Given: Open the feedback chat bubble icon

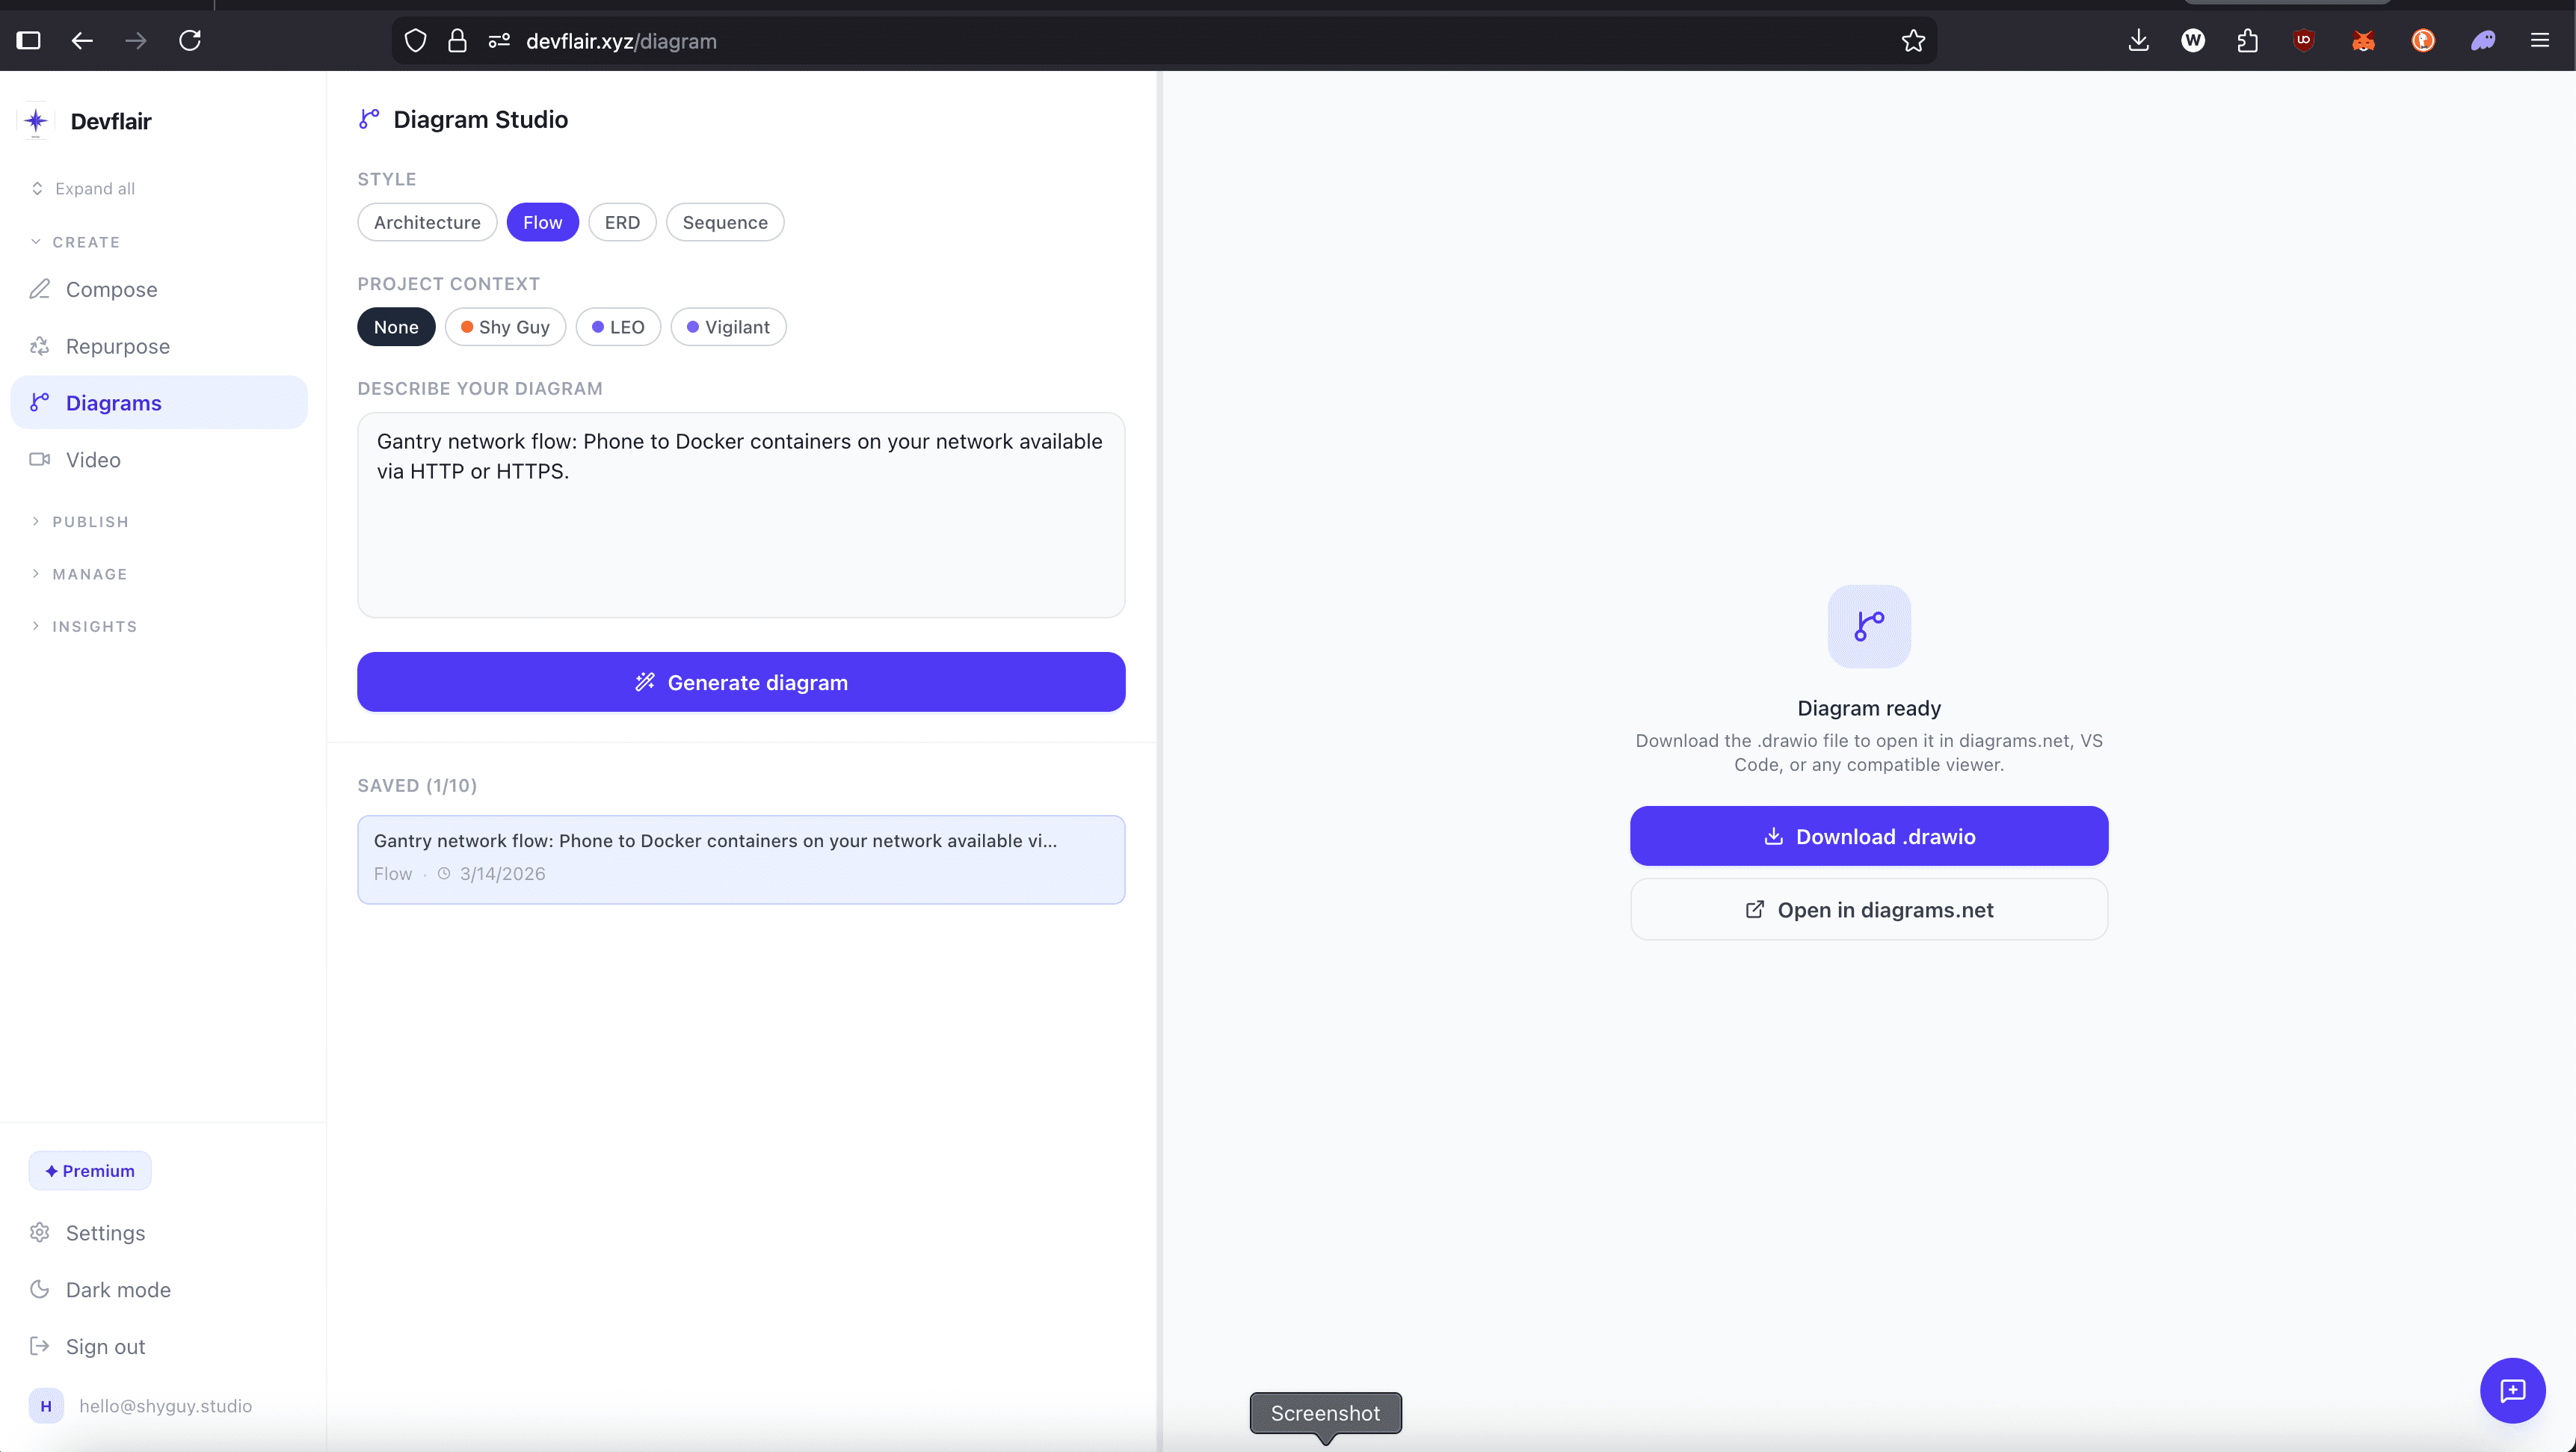Looking at the screenshot, I should pyautogui.click(x=2512, y=1390).
